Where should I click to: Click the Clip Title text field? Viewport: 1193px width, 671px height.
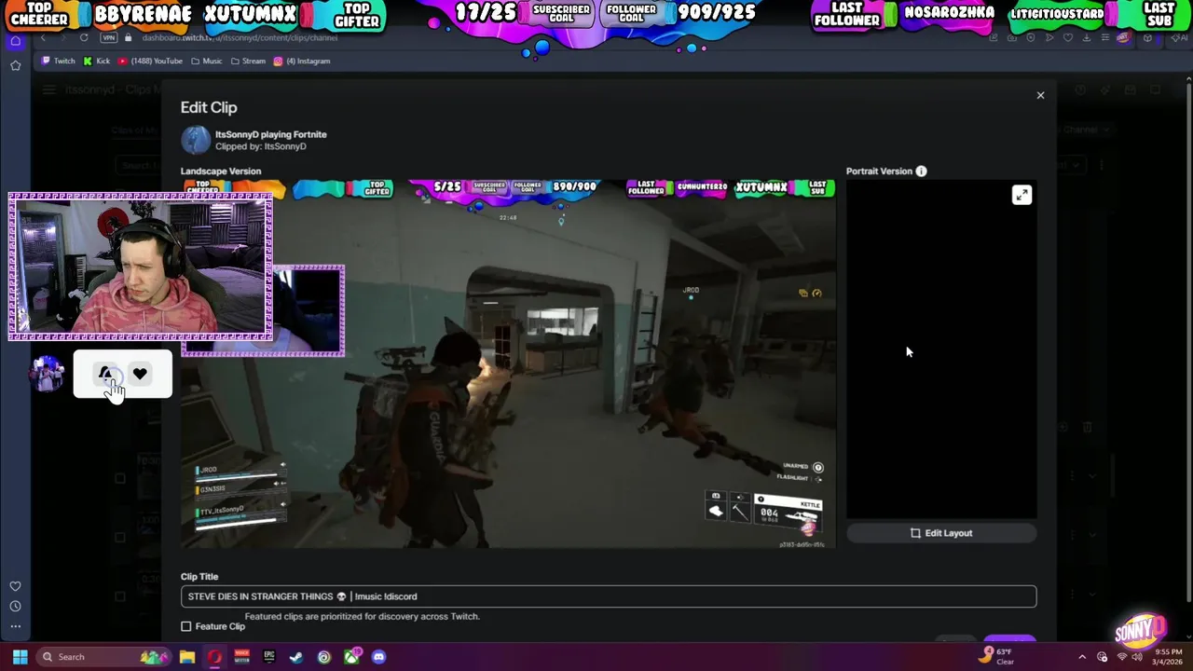tap(609, 596)
